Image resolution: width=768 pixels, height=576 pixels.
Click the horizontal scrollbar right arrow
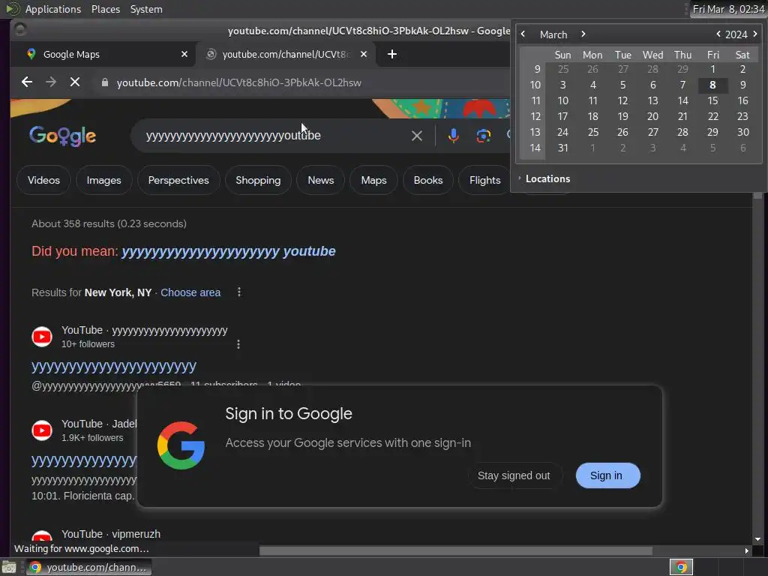[746, 551]
